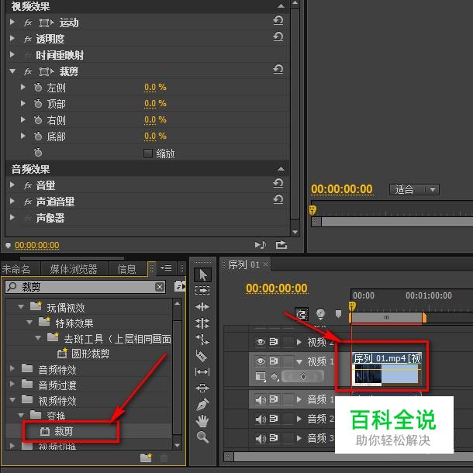Select the Slip tool
Viewport: 473px width, 473px height.
202,371
